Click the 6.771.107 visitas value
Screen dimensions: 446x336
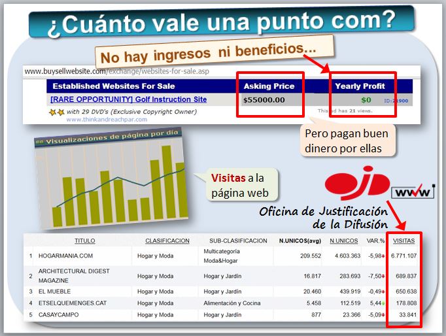click(x=403, y=256)
